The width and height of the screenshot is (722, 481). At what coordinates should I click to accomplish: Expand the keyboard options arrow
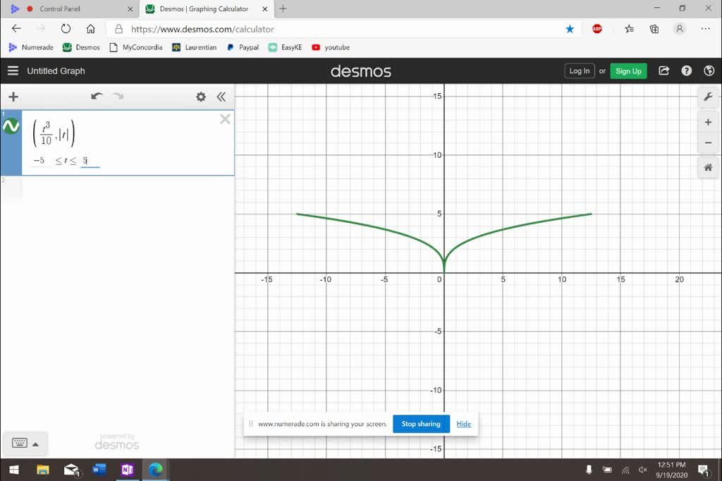[x=37, y=444]
